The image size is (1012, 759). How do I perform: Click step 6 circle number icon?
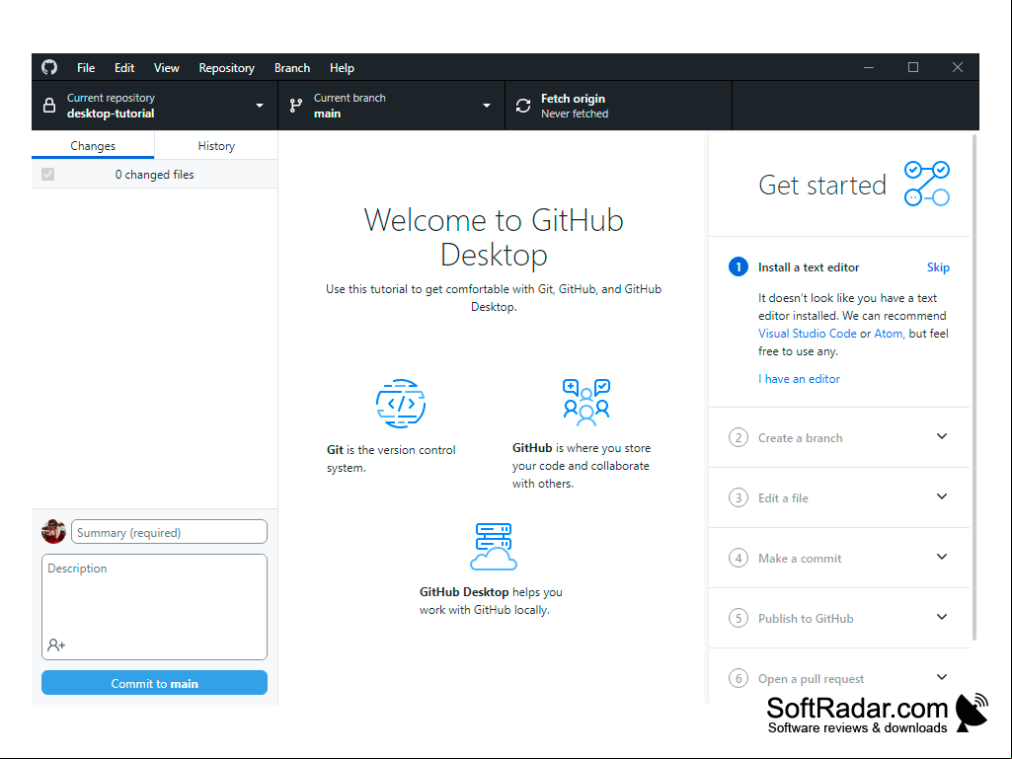click(x=738, y=678)
